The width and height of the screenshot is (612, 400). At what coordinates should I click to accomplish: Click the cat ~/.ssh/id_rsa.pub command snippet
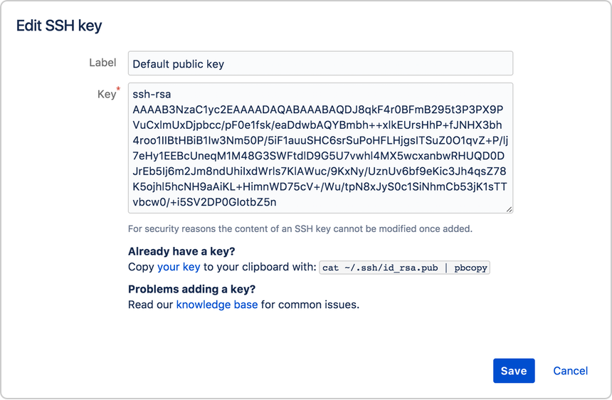coord(404,268)
